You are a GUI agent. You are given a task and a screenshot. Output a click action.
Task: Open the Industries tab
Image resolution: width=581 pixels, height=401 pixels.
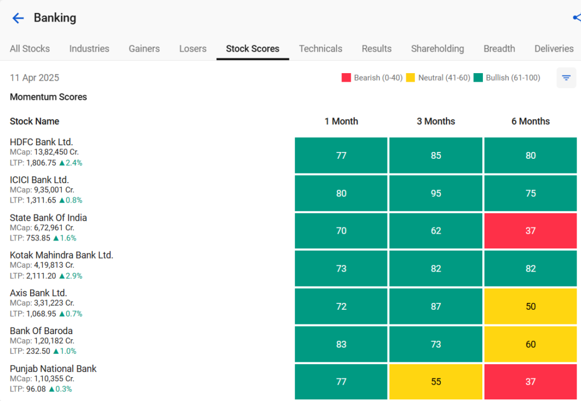[x=89, y=49]
